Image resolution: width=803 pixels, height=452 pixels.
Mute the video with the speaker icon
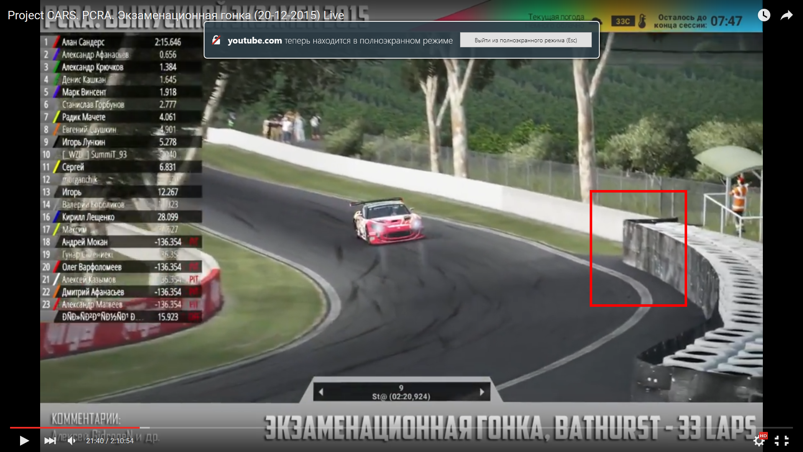(72, 441)
